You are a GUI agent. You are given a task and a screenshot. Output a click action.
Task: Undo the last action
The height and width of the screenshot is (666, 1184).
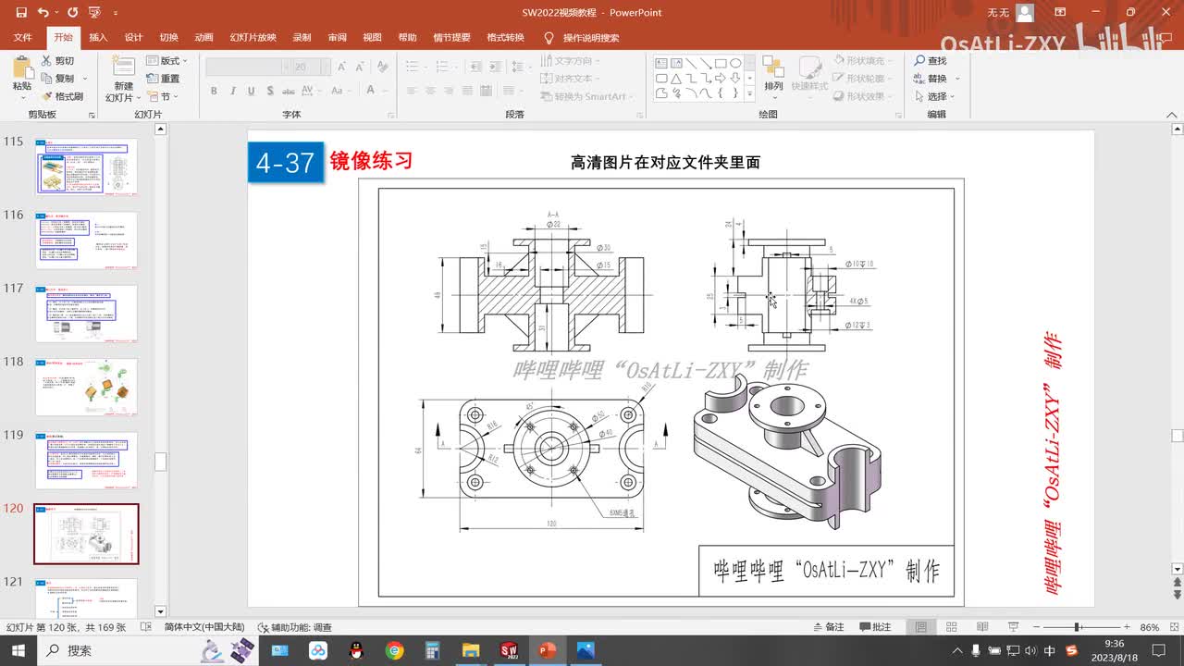43,13
